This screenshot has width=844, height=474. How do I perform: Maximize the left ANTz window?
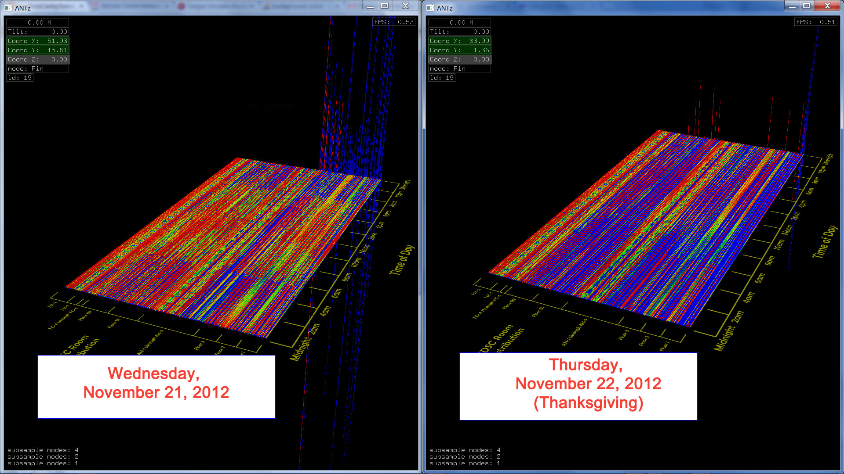coord(385,6)
